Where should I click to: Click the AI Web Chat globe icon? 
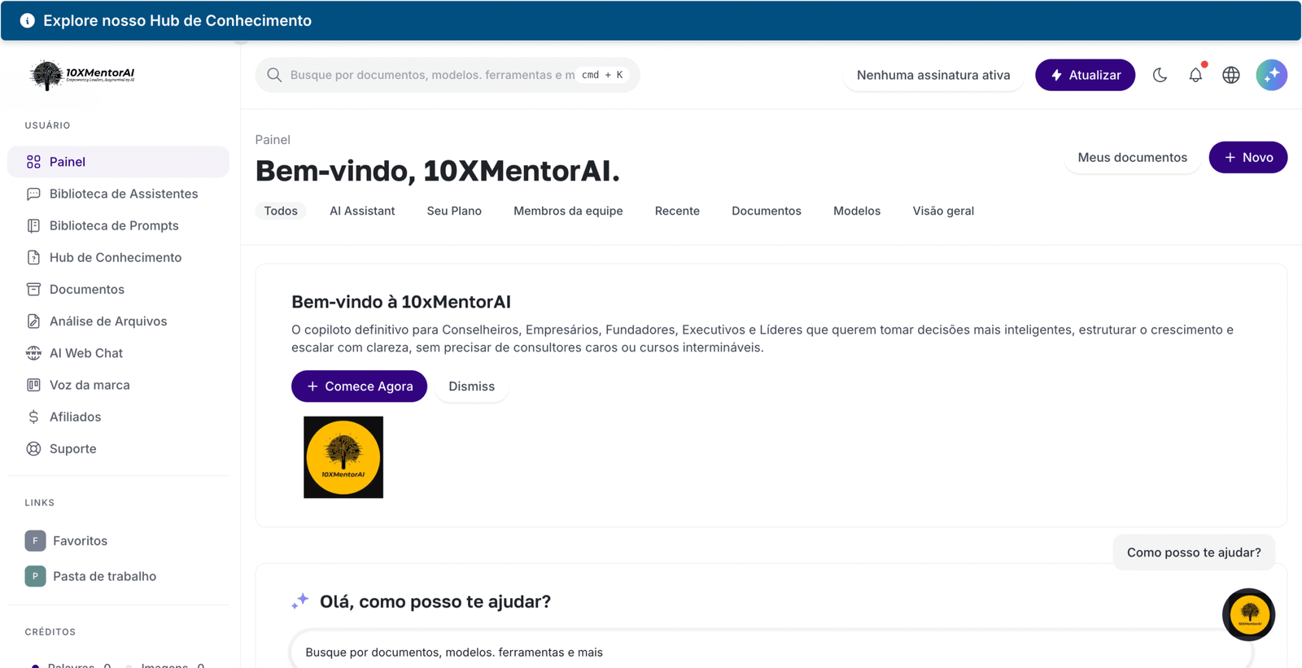coord(33,352)
